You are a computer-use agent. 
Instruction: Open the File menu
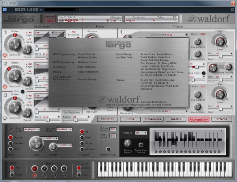(x=62, y=17)
